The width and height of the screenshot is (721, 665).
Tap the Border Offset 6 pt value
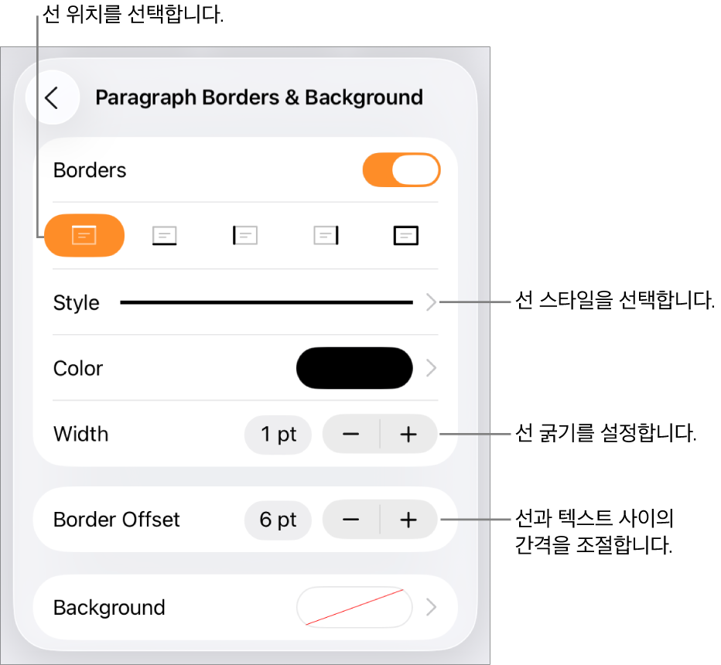[x=278, y=520]
